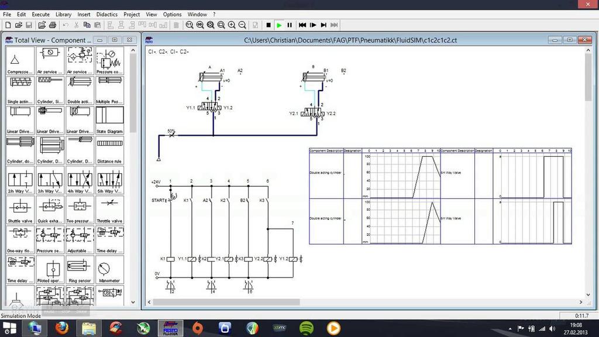Open the Window menu
599x337 pixels.
[197, 14]
